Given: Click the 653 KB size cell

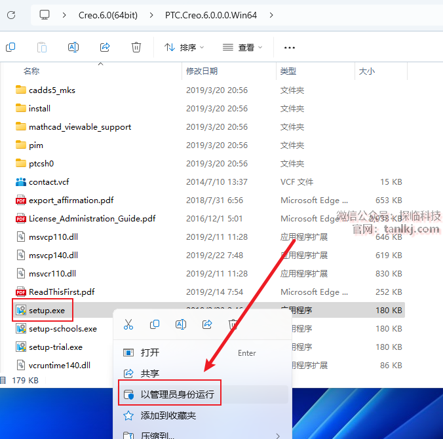Looking at the screenshot, I should point(389,200).
